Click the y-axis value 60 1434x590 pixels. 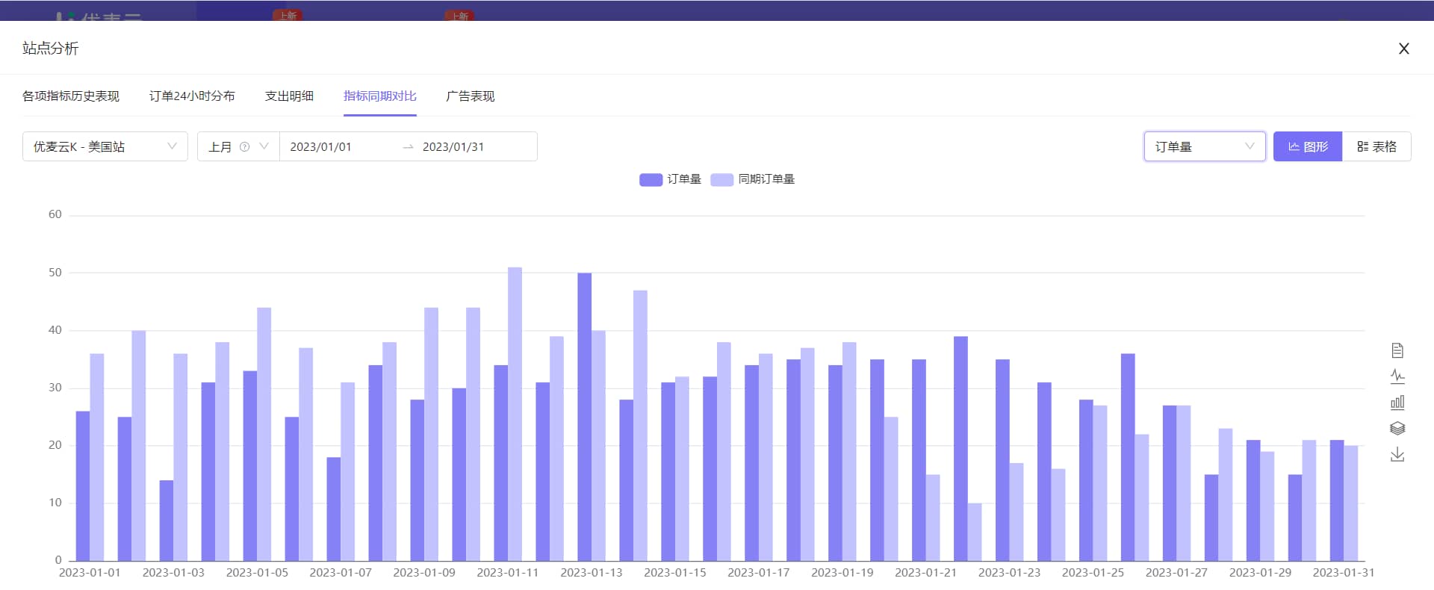[55, 214]
